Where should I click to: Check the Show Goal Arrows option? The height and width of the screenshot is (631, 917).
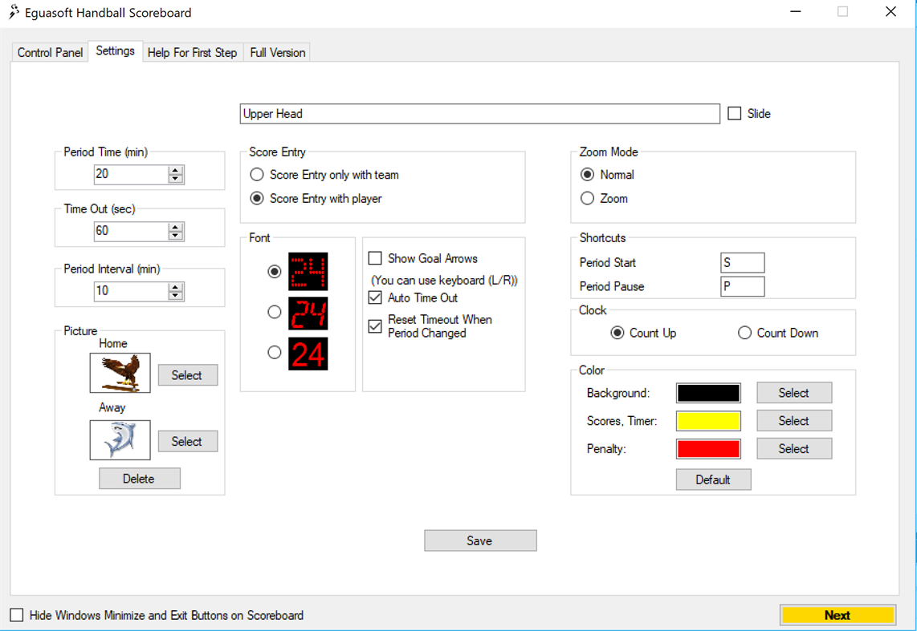pyautogui.click(x=374, y=258)
